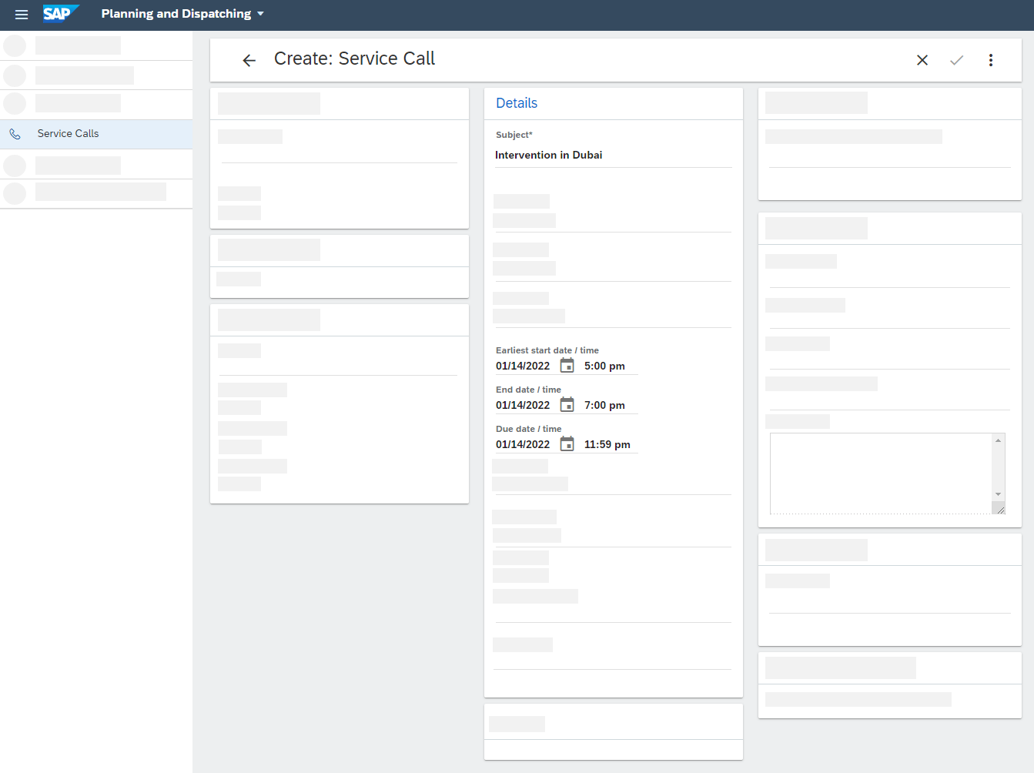Open the navigation hamburger menu
1034x773 pixels.
coord(21,14)
